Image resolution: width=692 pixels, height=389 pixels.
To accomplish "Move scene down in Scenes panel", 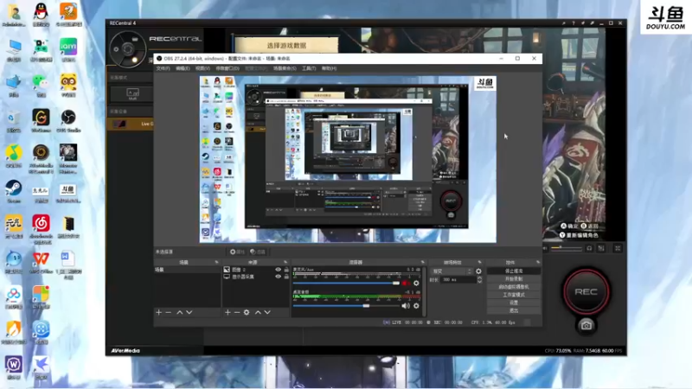I will (x=189, y=312).
